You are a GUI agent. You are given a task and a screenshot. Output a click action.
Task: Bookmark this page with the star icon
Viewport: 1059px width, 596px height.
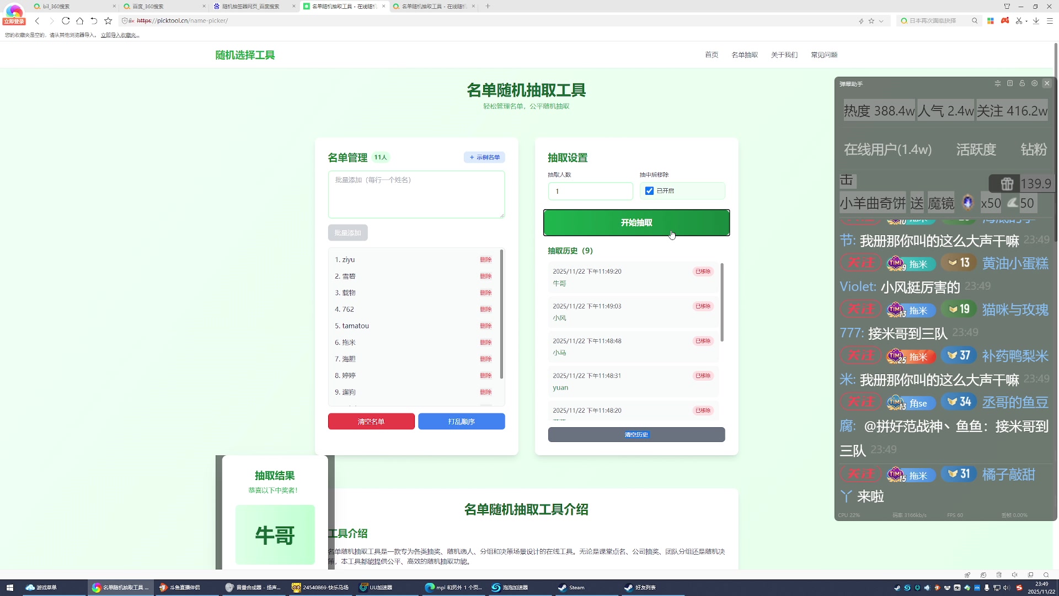point(871,20)
